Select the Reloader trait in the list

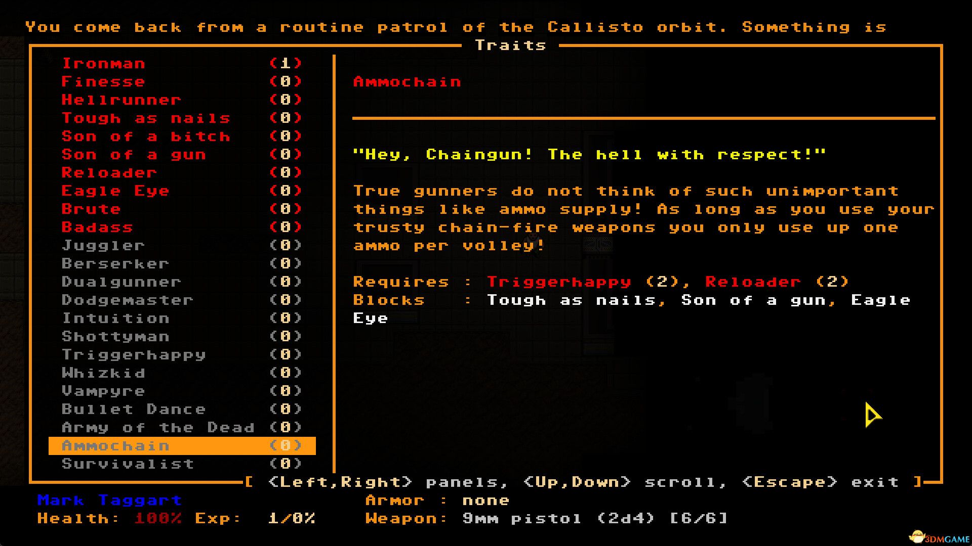(x=109, y=173)
